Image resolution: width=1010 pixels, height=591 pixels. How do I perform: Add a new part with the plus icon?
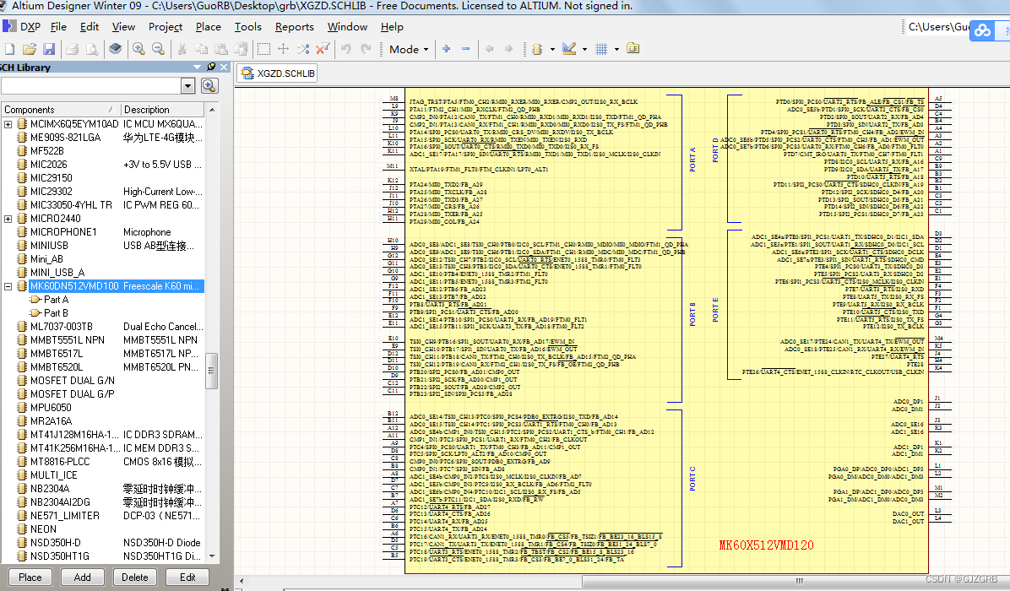click(446, 49)
